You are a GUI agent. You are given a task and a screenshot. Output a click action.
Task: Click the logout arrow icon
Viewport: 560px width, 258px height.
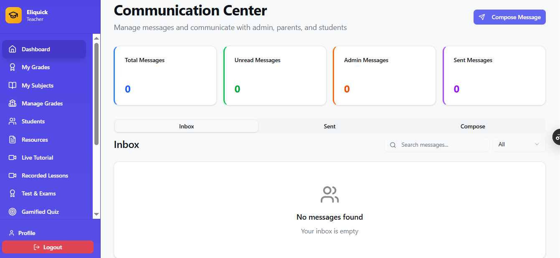37,247
